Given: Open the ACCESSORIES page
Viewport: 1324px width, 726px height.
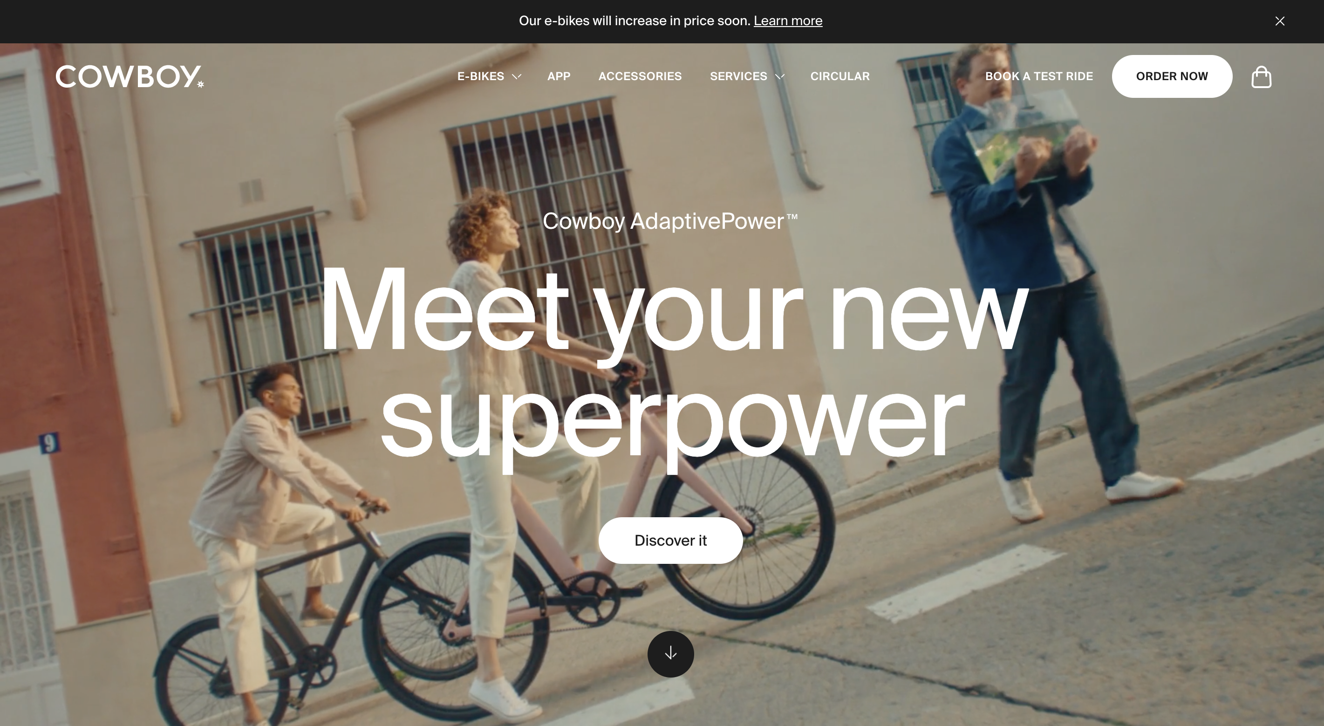Looking at the screenshot, I should pos(640,76).
